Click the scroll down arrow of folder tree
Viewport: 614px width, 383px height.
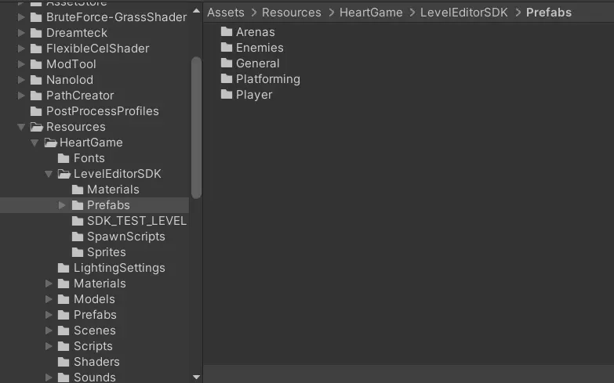pyautogui.click(x=196, y=377)
